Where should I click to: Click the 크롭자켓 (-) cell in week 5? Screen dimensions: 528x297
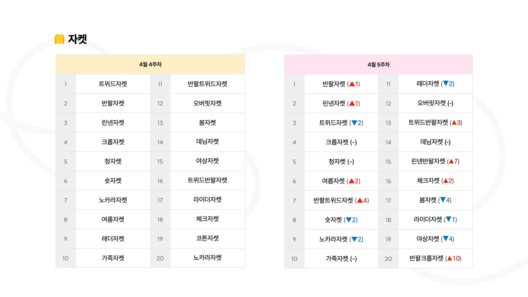tap(341, 142)
